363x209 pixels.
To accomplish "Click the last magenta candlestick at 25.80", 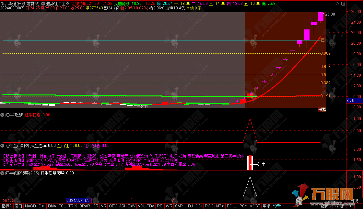I will pos(321,16).
